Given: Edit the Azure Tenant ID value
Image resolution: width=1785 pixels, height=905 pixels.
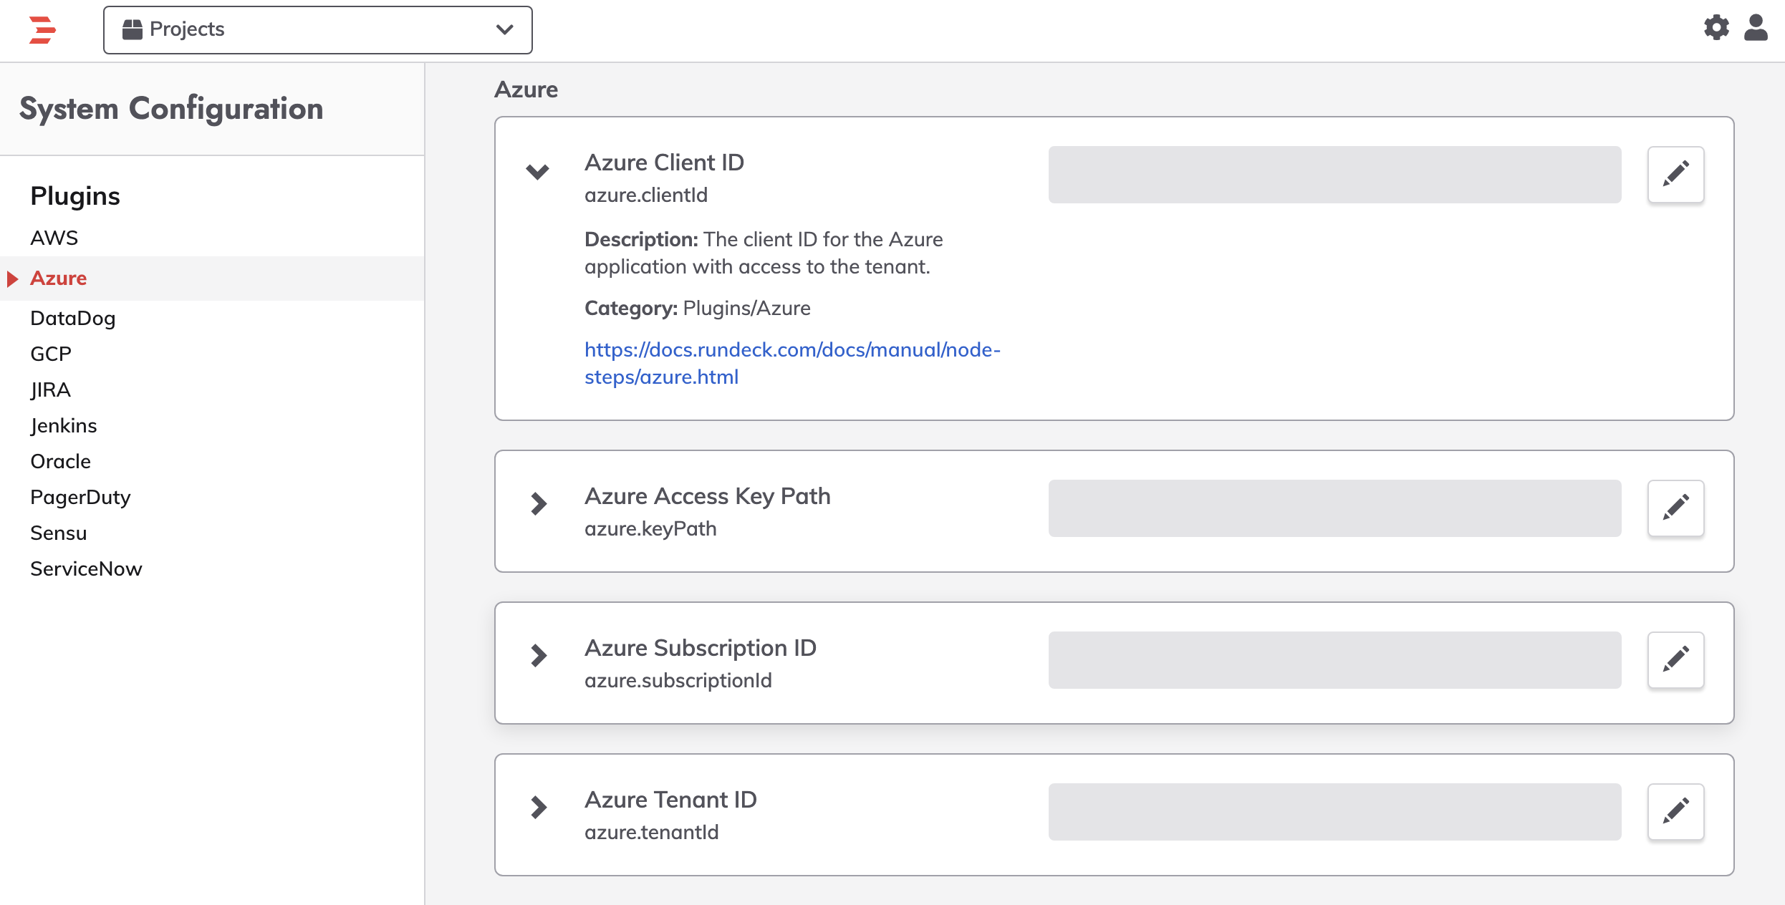Looking at the screenshot, I should coord(1675,812).
